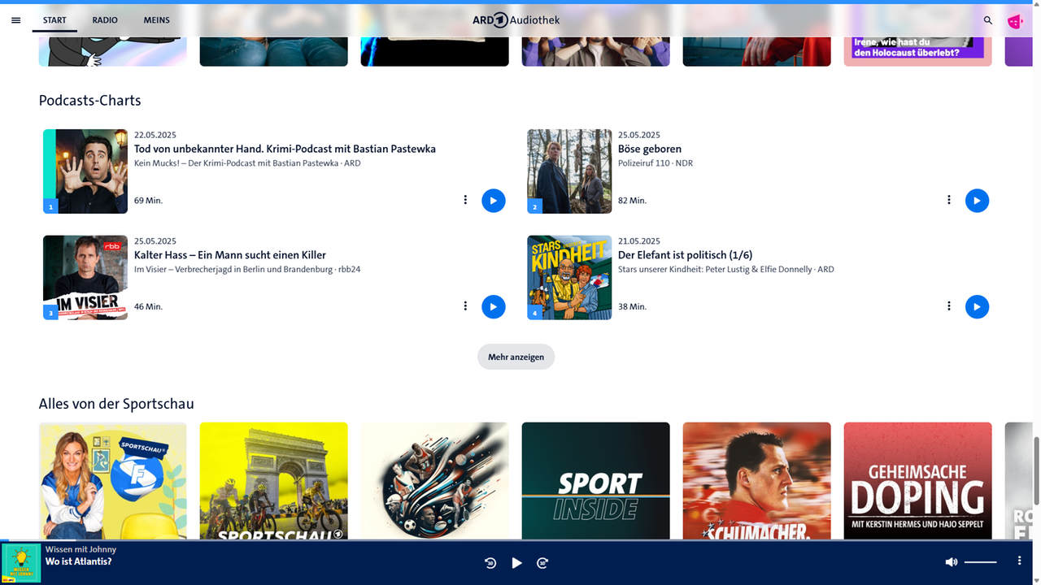Viewport: 1041px width, 585px height.
Task: Open options menu for Tod von unbekannter Hand
Action: (465, 200)
